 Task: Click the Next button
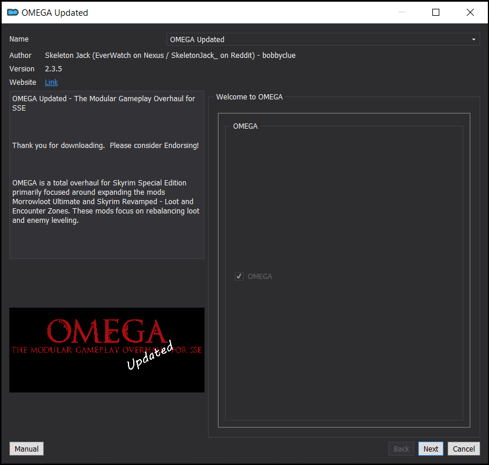pyautogui.click(x=431, y=449)
